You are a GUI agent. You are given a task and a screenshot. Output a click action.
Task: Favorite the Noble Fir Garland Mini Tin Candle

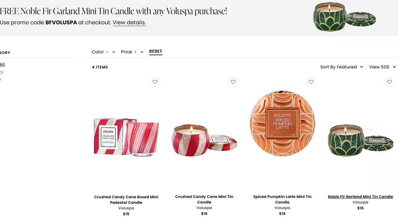coord(389,82)
